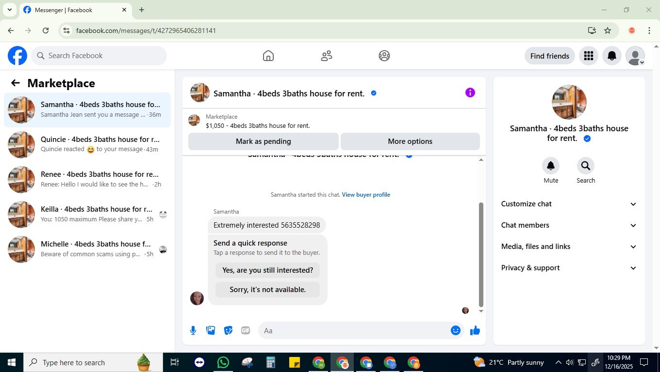Go to the Home feed icon
The image size is (660, 372).
(268, 56)
